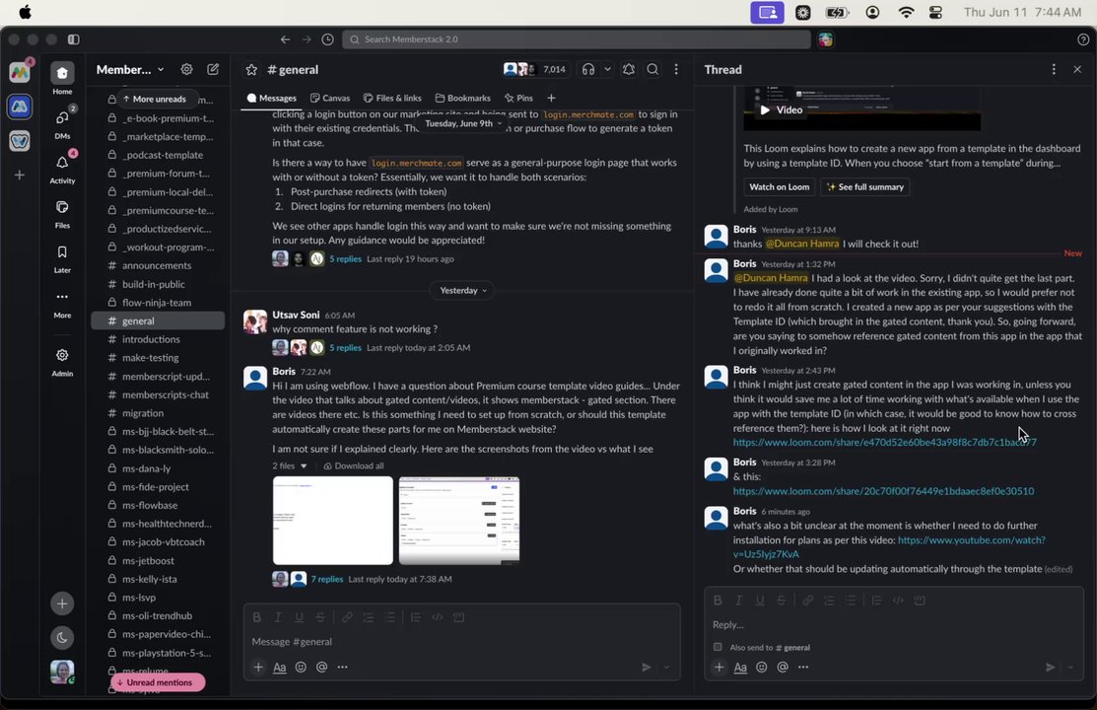This screenshot has width=1097, height=710.
Task: Click the new message compose icon
Action: (x=213, y=69)
